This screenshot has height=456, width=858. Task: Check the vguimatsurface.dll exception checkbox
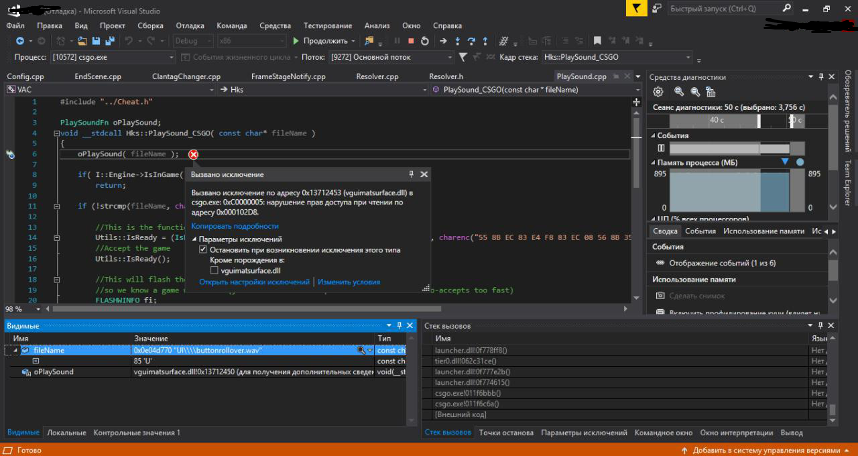[x=214, y=270]
